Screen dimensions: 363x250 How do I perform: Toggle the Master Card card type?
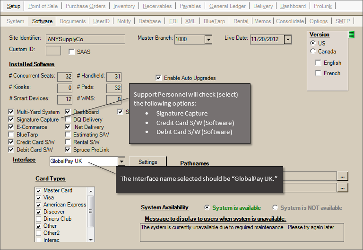point(39,191)
